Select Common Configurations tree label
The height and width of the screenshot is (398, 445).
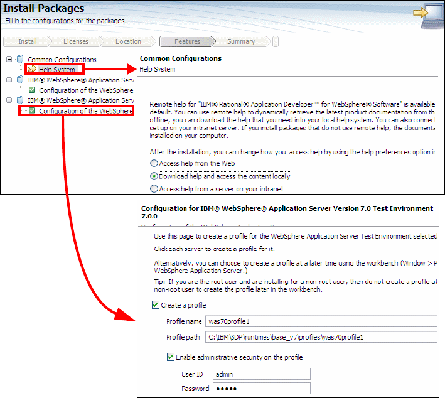coord(62,60)
